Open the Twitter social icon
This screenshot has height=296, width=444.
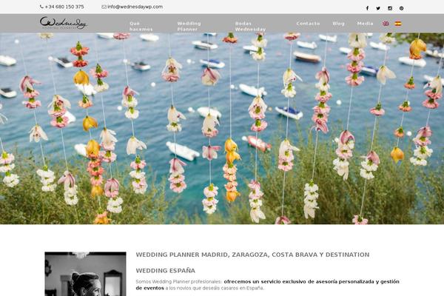(378, 8)
